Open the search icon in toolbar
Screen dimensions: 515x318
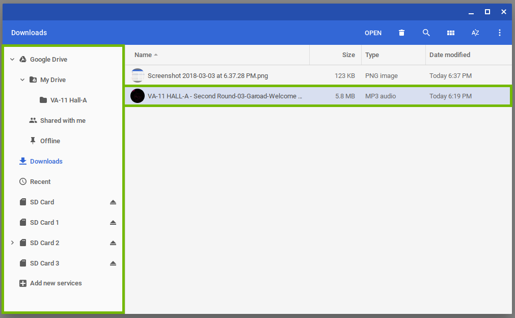(426, 33)
